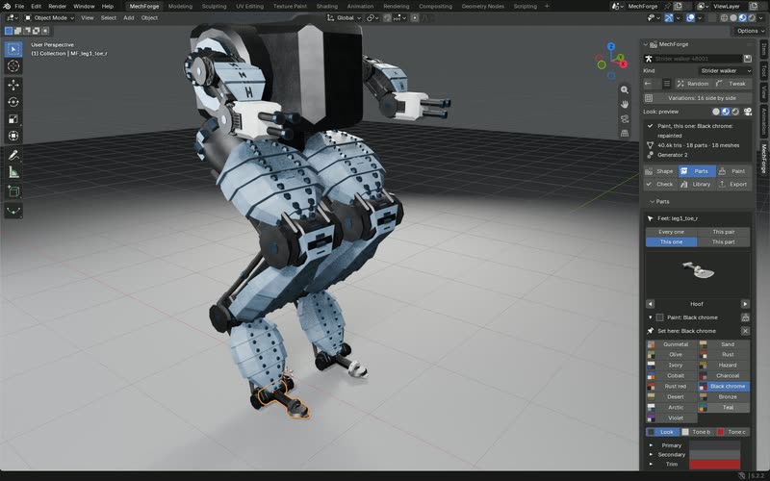Screen dimensions: 770x481
Task: Activate the 3D Cursor tool
Action: point(13,65)
